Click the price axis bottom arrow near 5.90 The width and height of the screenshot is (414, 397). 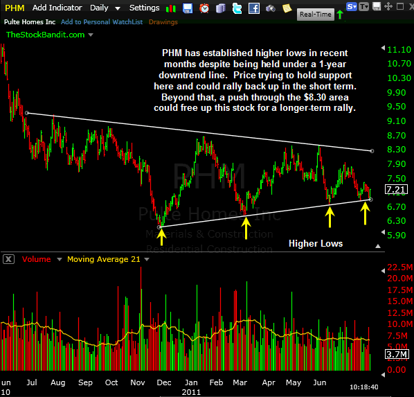click(383, 232)
